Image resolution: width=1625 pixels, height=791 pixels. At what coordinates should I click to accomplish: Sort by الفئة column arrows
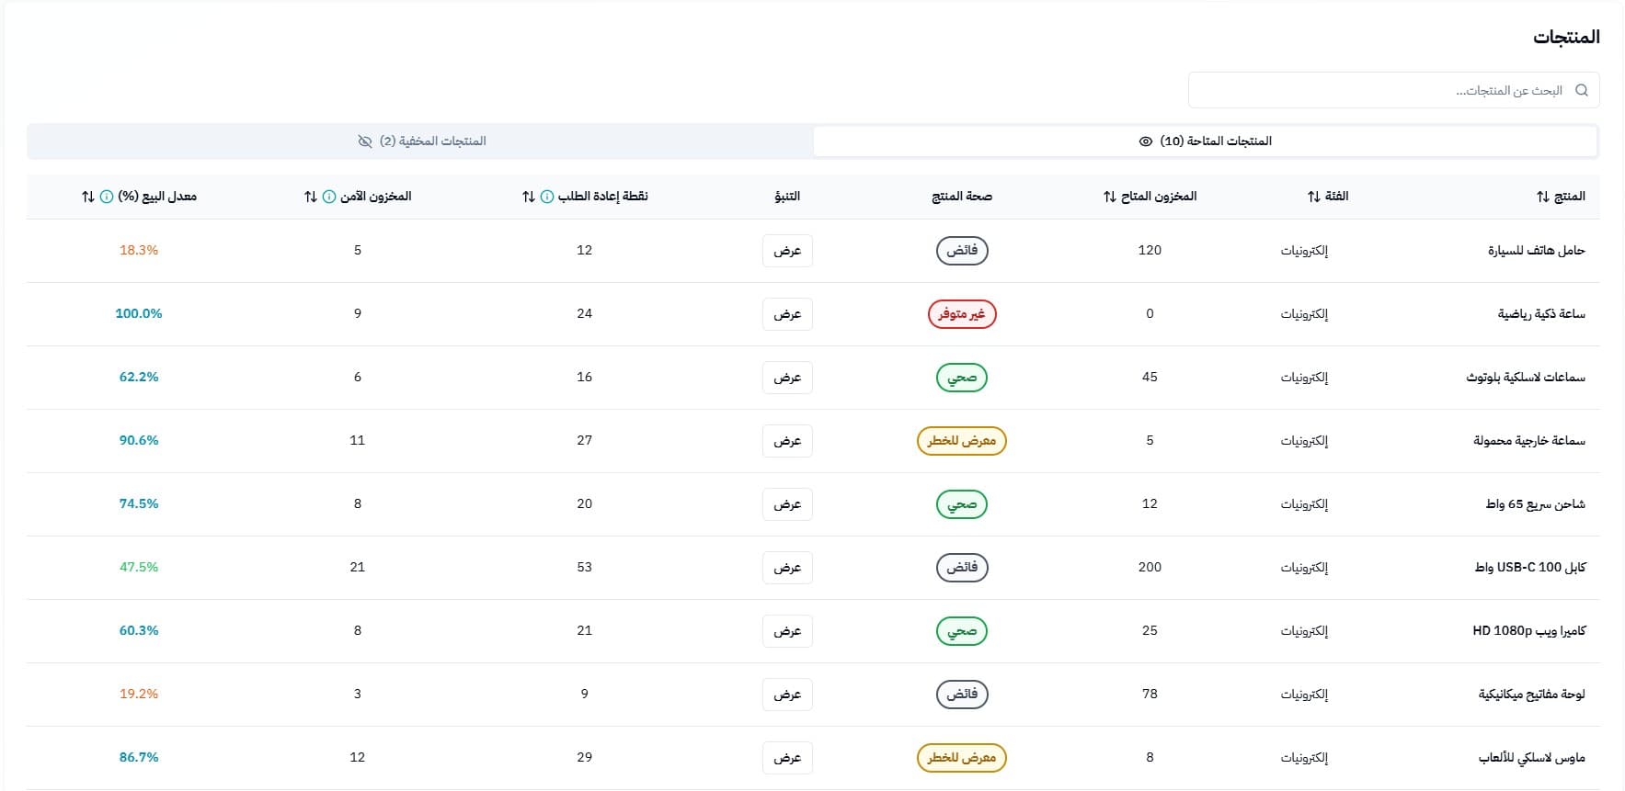pos(1314,197)
